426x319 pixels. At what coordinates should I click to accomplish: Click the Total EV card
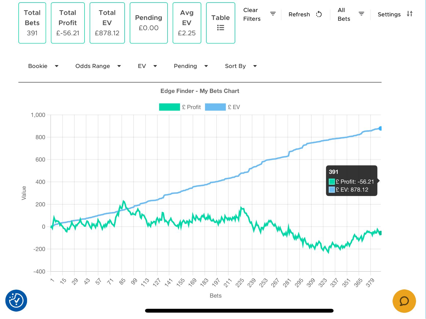107,23
